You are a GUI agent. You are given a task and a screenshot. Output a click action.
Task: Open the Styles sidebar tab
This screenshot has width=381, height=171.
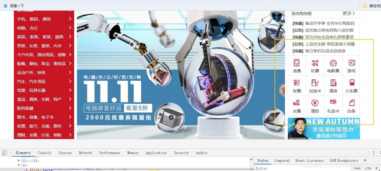coord(263,160)
